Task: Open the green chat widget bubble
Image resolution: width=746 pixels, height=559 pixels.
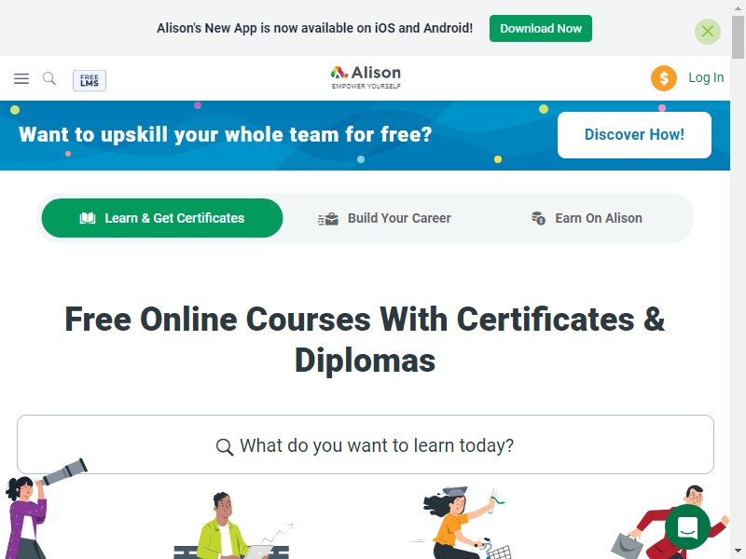Action: click(687, 526)
